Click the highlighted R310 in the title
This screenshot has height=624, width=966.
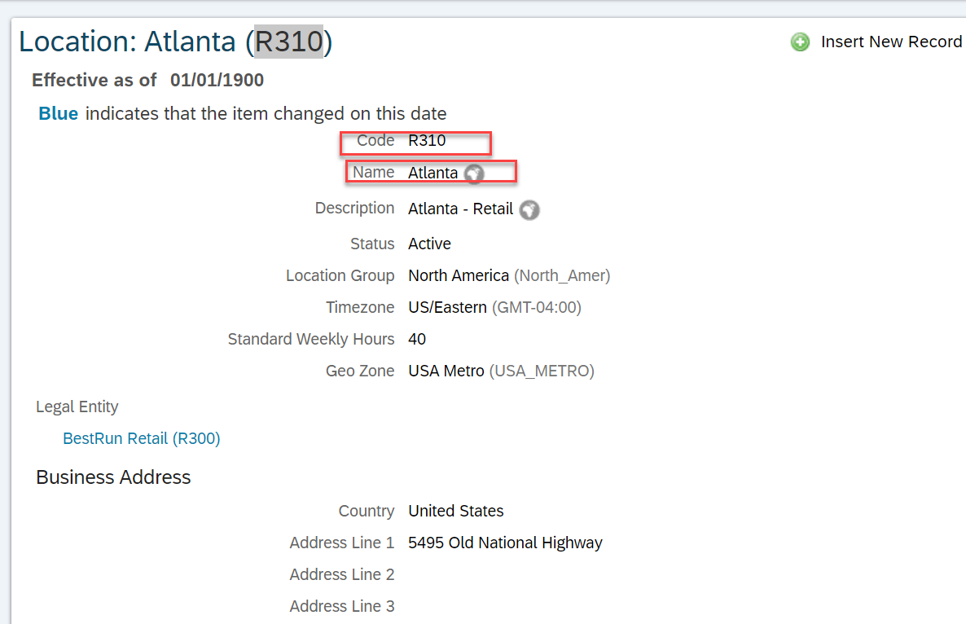[289, 42]
